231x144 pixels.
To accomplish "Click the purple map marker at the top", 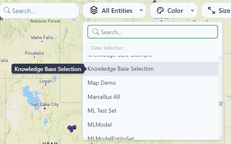I will point(155,2).
